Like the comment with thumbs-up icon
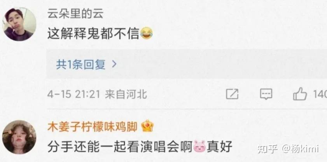 (x=300, y=94)
